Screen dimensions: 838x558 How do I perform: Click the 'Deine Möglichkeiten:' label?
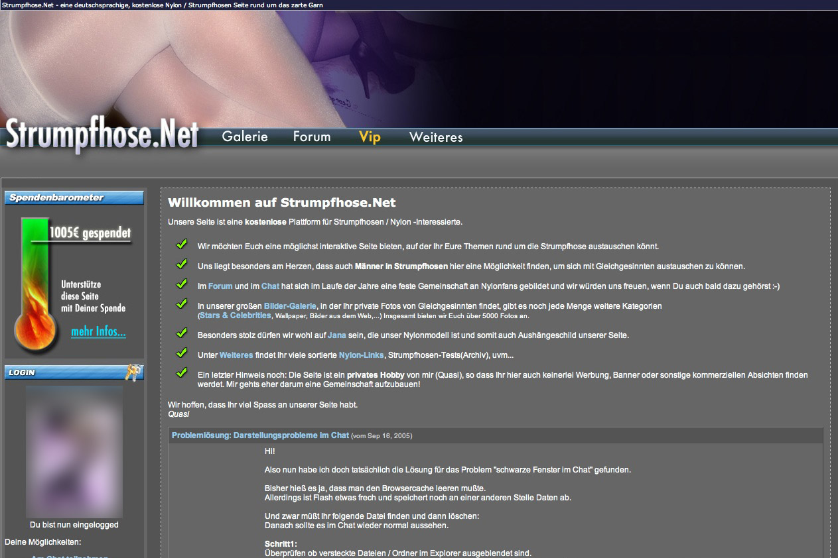tap(43, 542)
